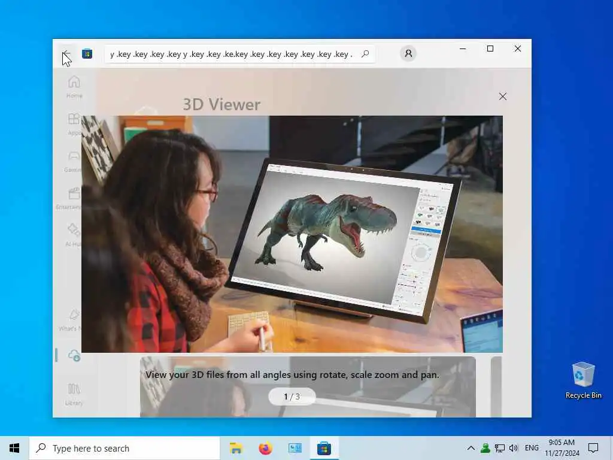Open network status tray icon
The image size is (613, 460).
(500, 448)
